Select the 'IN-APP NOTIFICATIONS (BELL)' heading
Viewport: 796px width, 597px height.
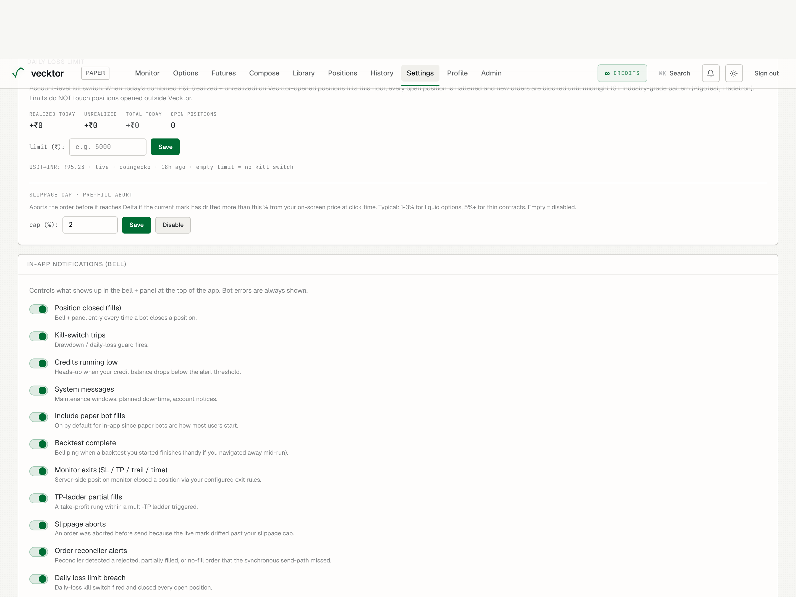click(x=77, y=264)
